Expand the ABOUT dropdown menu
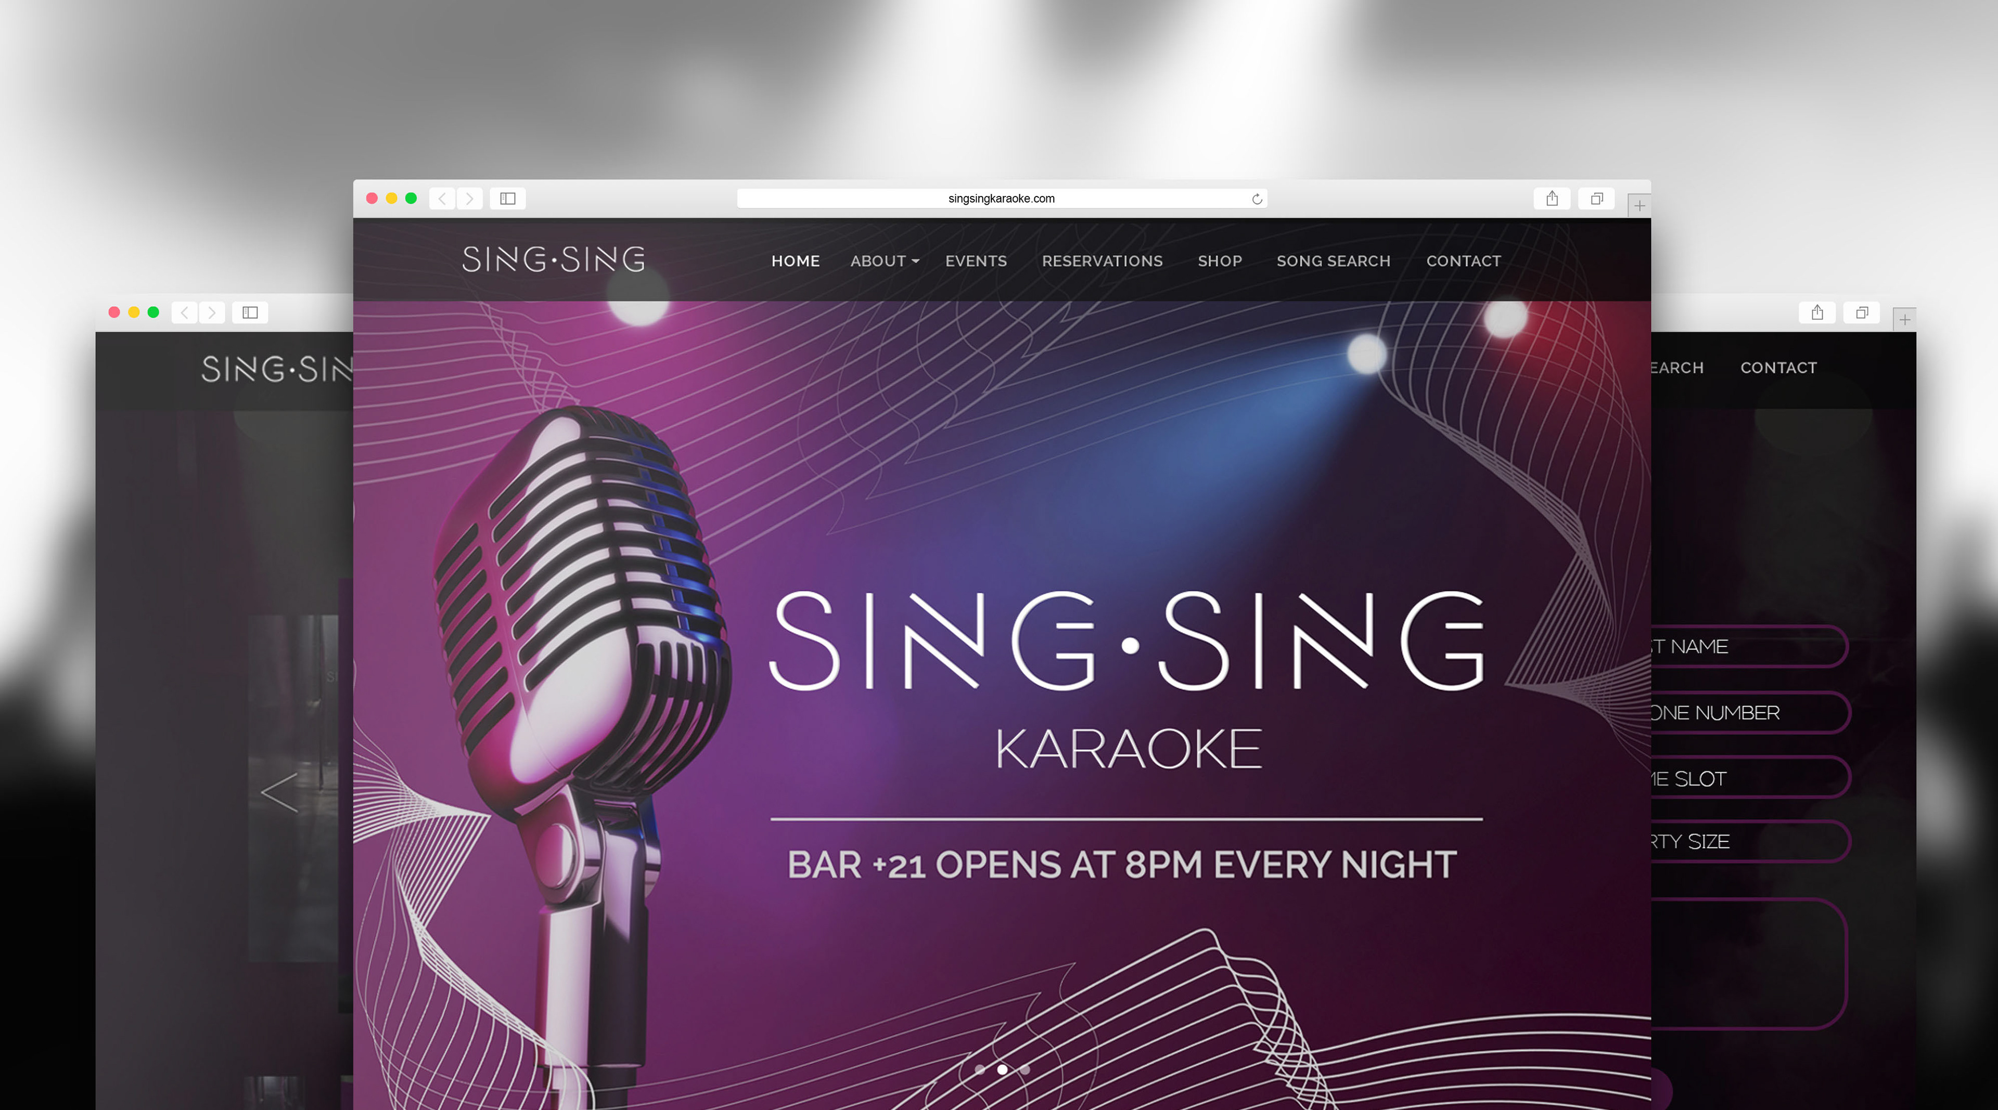 point(884,261)
